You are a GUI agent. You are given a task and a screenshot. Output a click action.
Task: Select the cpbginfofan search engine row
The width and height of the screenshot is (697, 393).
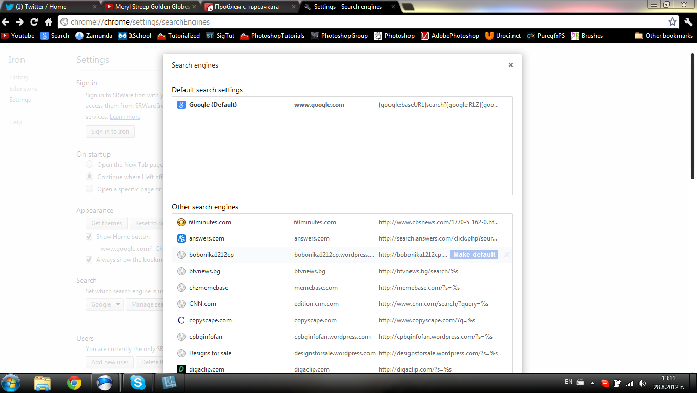(x=342, y=337)
